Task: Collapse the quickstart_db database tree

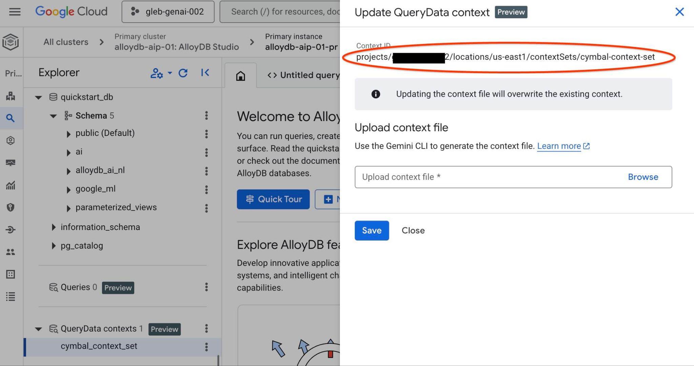Action: coord(38,97)
